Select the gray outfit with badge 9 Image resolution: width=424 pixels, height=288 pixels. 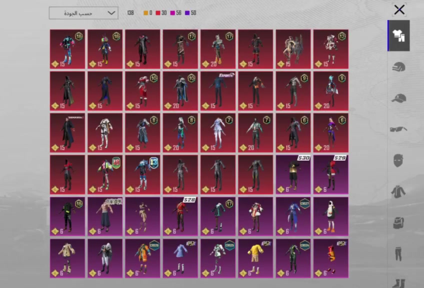[x=293, y=91]
